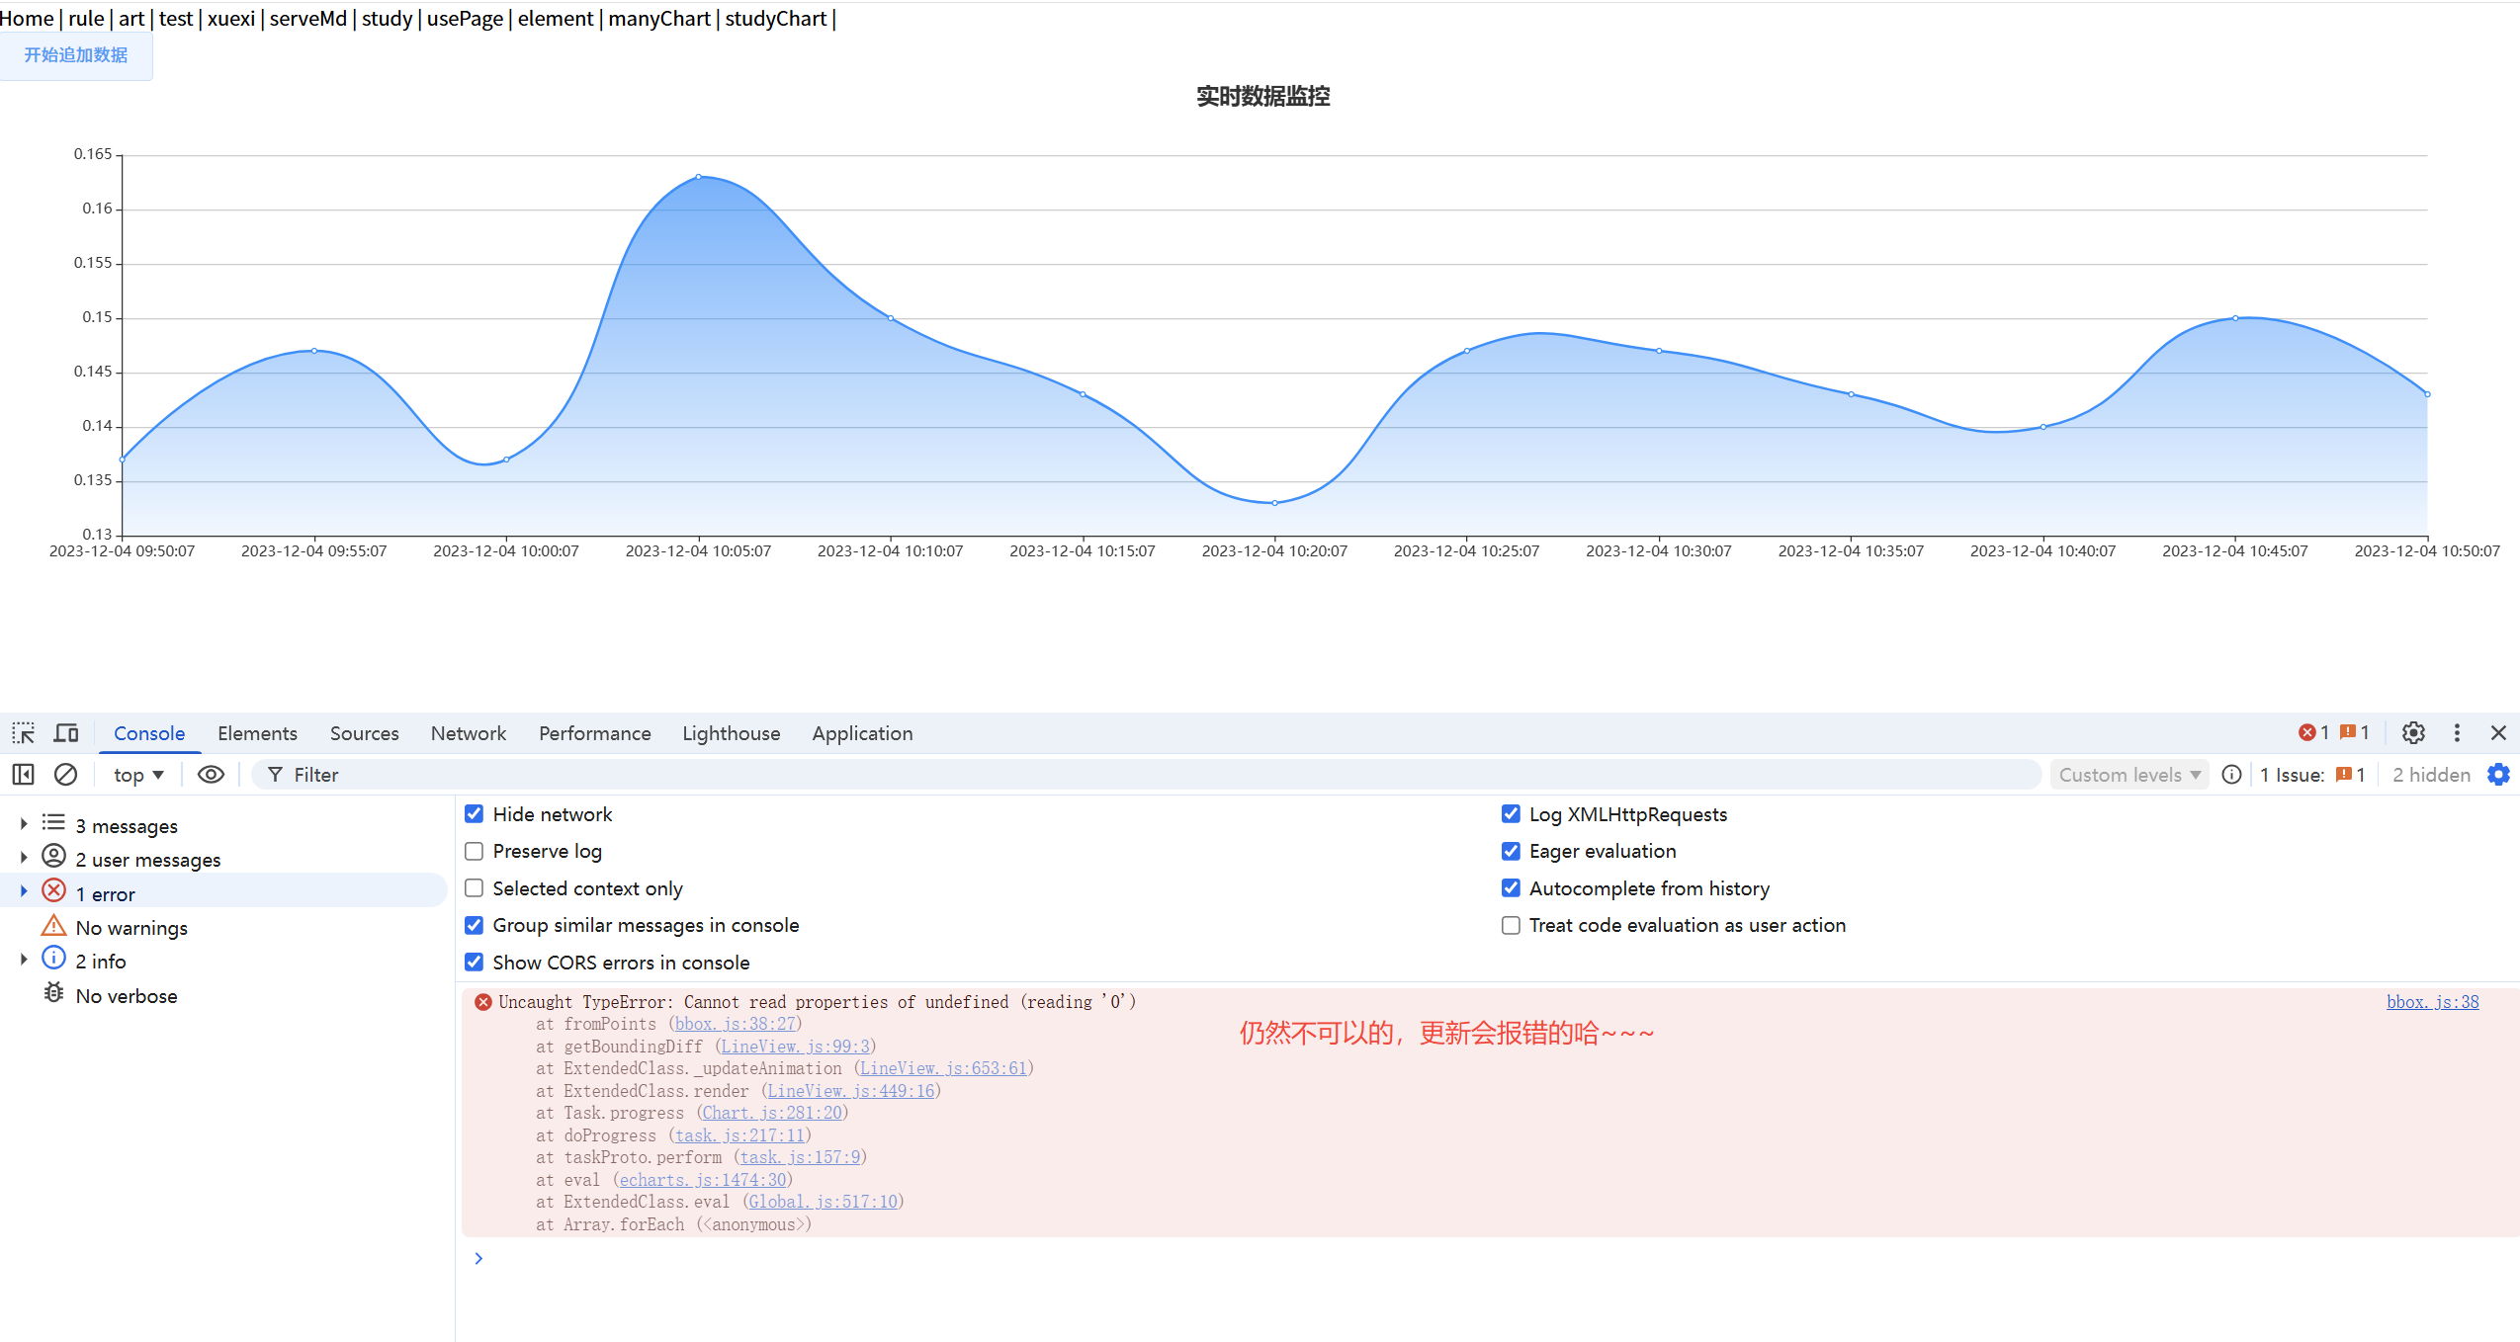
Task: Hide the console sidebar panel icon
Action: click(23, 775)
